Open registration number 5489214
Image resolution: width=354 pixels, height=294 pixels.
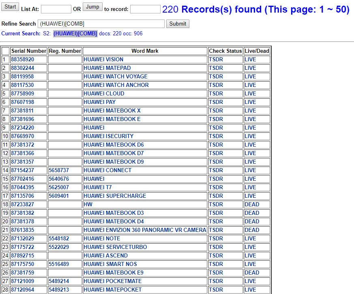tap(59, 281)
